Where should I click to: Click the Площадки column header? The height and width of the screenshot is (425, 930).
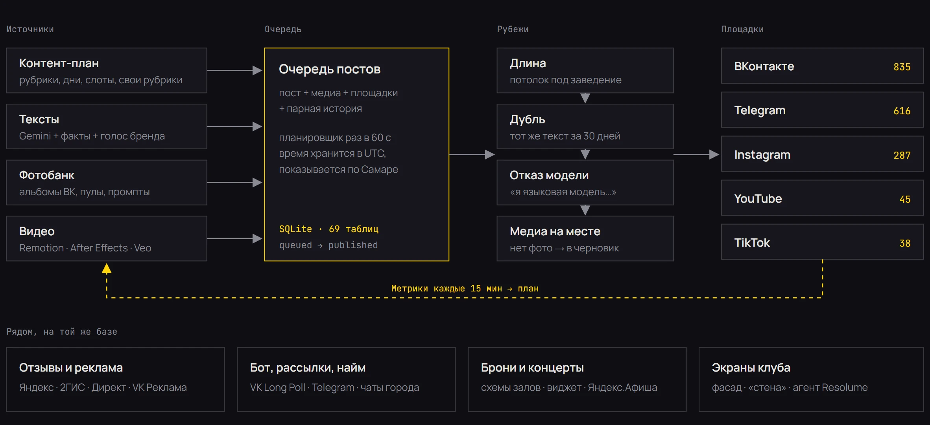pyautogui.click(x=743, y=29)
